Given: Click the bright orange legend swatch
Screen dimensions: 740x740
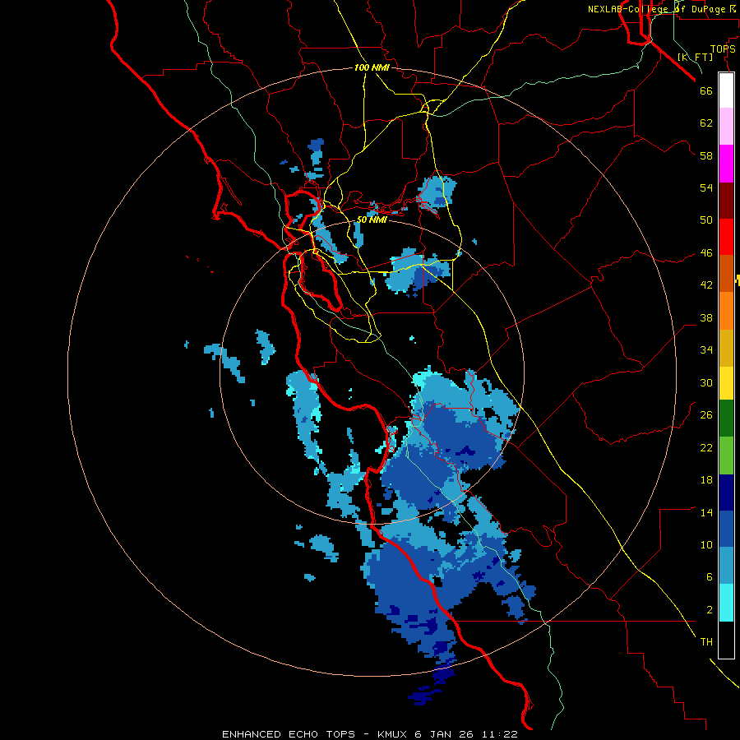Looking at the screenshot, I should pos(726,311).
